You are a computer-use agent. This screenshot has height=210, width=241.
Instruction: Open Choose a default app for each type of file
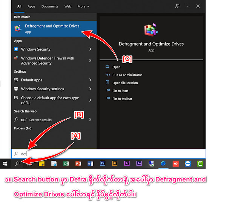coord(54,100)
